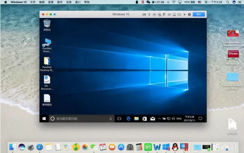
Task: Show hidden tray icons in Windows taskbar
Action: [x=160, y=119]
